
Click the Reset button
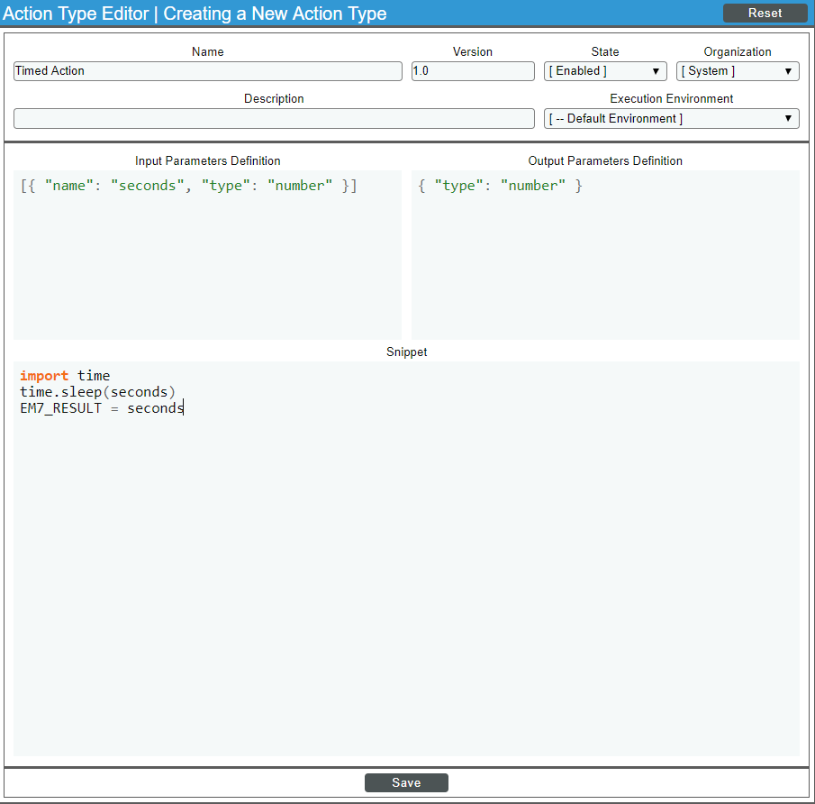[x=765, y=13]
